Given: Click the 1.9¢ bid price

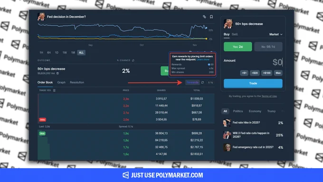Looking at the screenshot, I should (126, 134).
